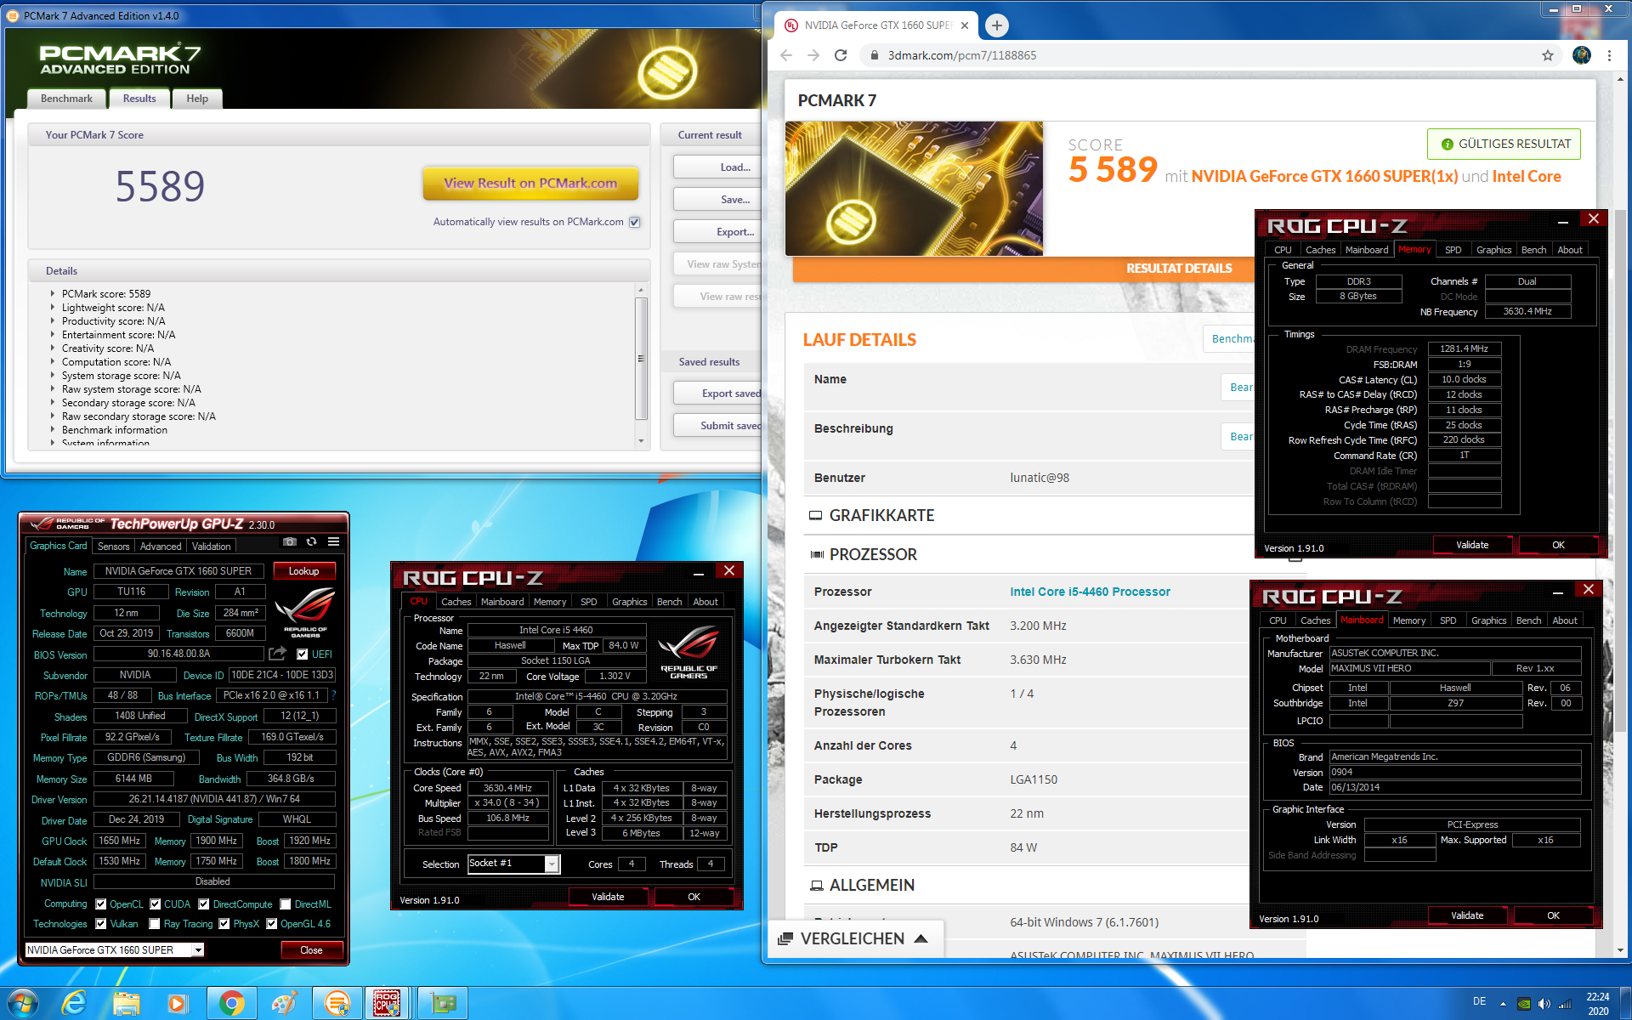
Task: Toggle the Ray Tracing checkbox
Action: [155, 923]
